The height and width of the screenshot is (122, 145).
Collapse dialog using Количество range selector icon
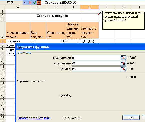click(123, 63)
